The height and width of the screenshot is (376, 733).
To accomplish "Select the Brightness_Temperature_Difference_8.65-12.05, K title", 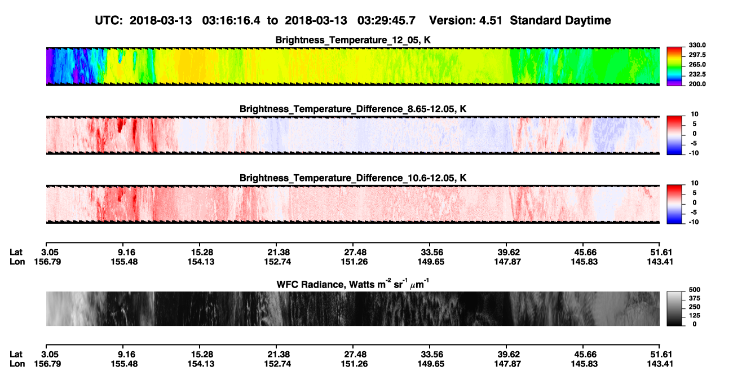I will 353,109.
